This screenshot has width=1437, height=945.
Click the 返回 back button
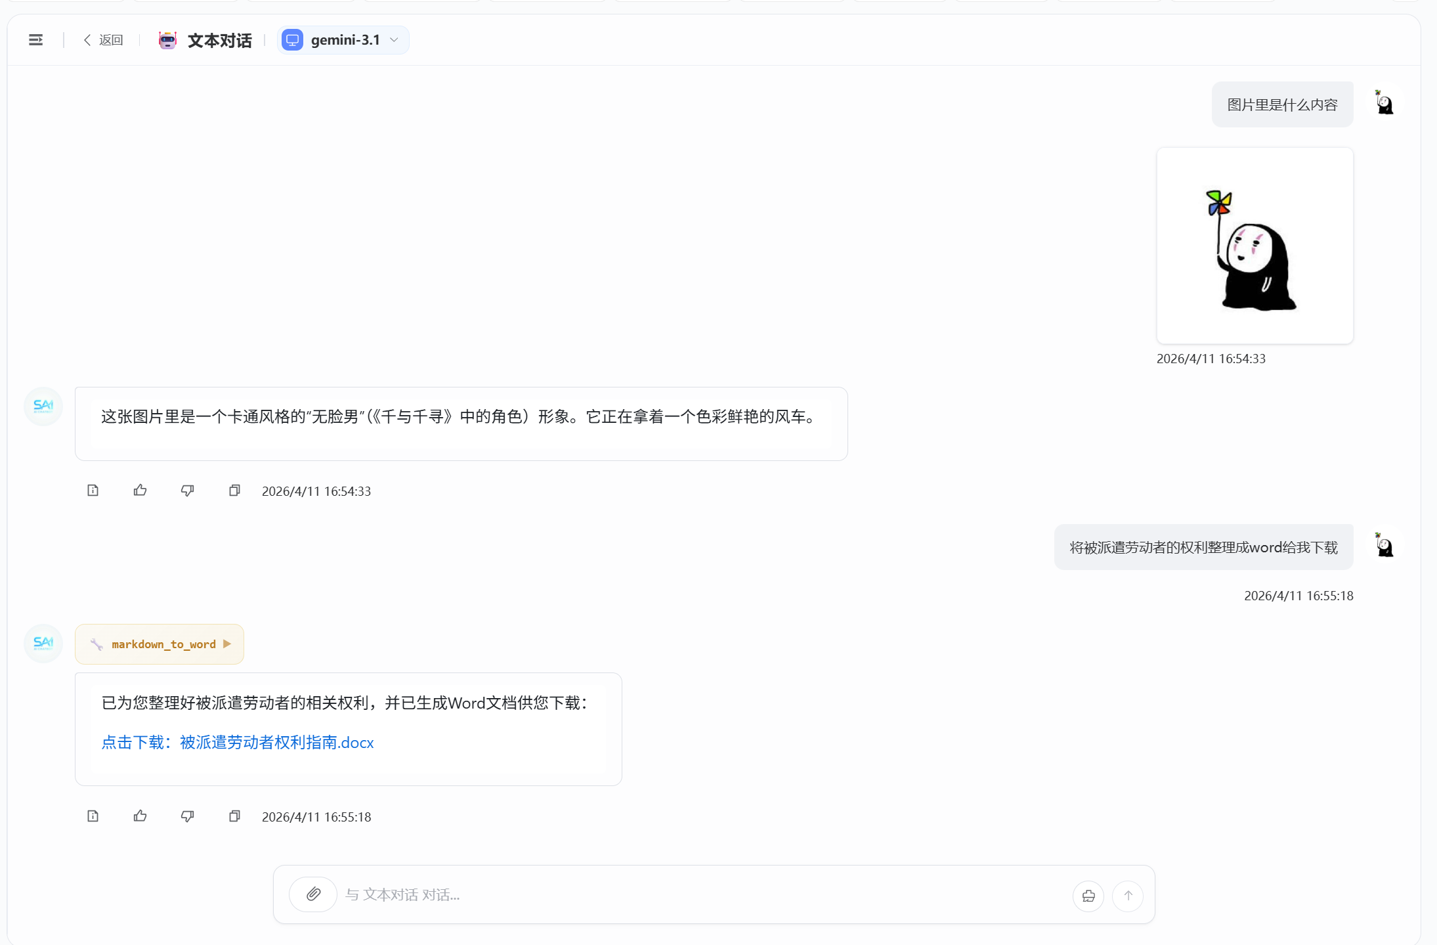point(104,40)
